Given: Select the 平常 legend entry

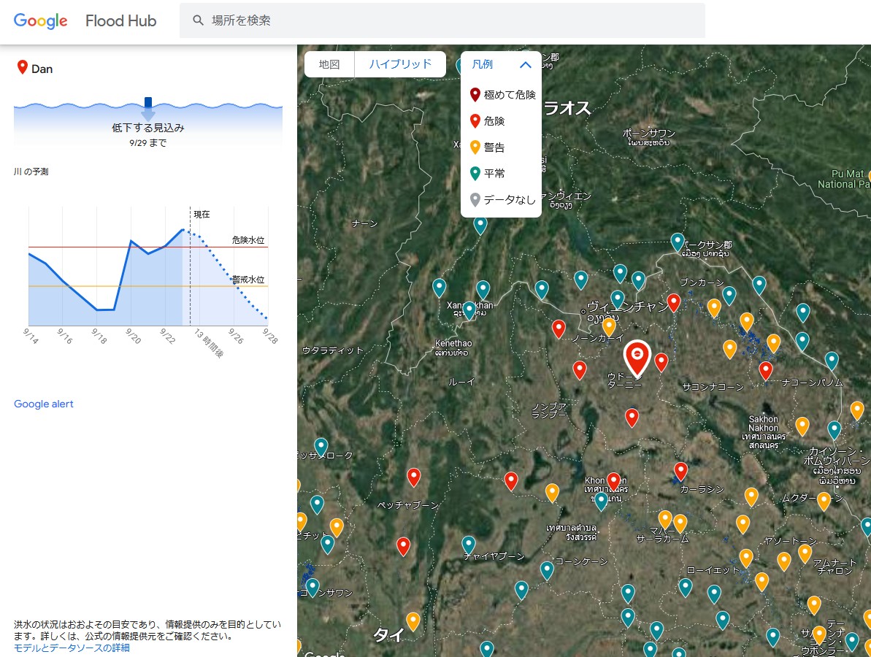Looking at the screenshot, I should coord(487,173).
